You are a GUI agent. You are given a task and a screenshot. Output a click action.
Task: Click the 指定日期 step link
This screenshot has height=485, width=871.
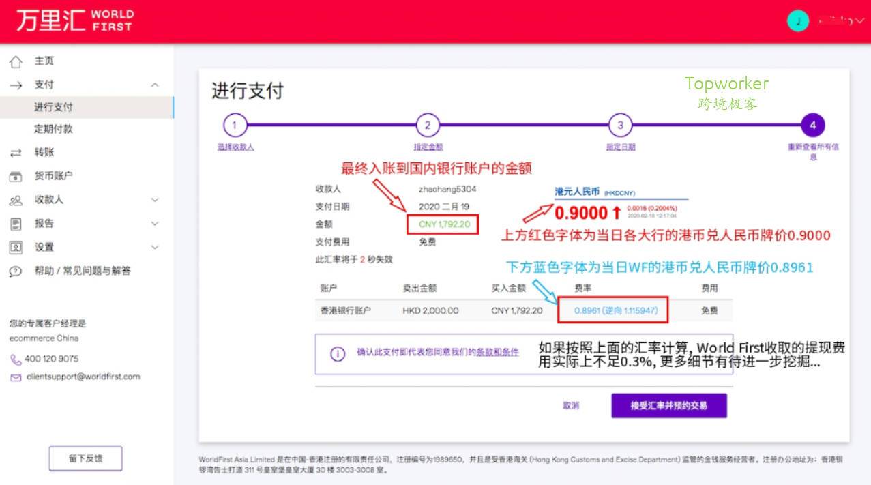coord(620,147)
